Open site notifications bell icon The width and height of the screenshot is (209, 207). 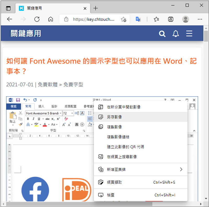176,34
